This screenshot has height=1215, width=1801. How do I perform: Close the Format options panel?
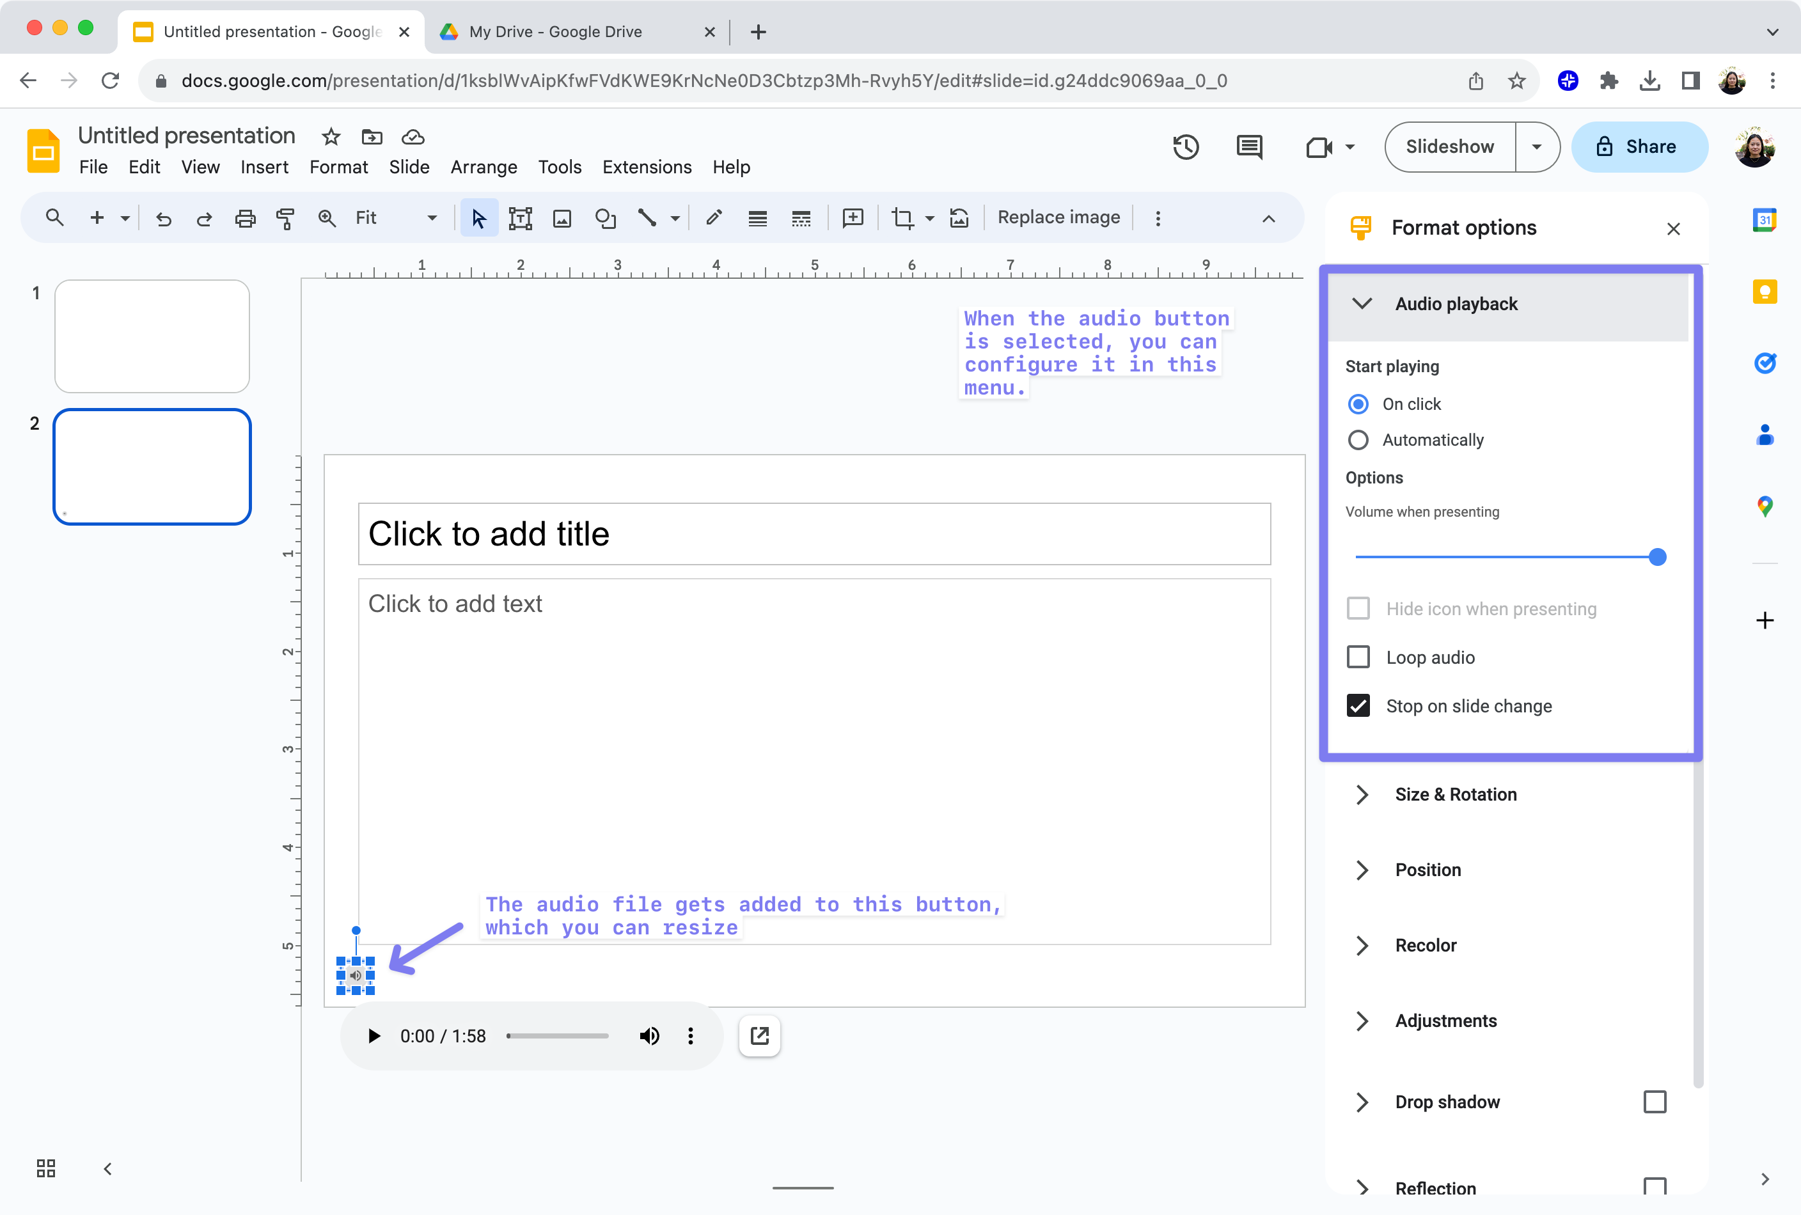[x=1674, y=228]
